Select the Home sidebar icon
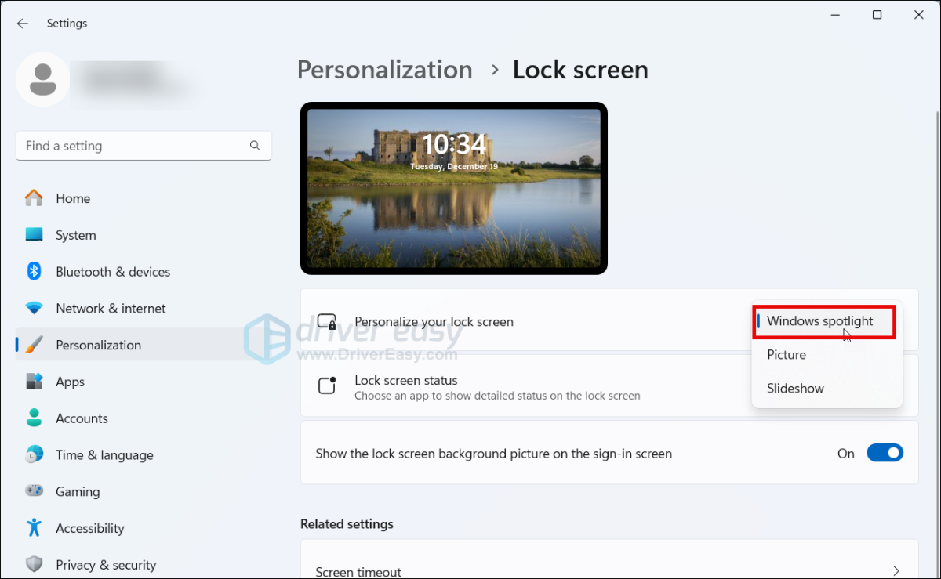This screenshot has height=579, width=941. click(35, 198)
